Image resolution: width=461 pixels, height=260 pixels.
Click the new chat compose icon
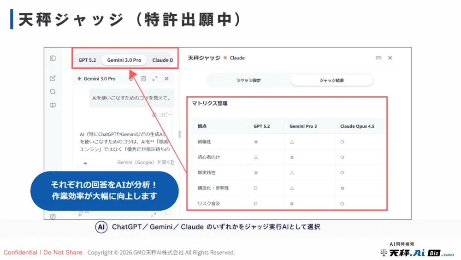tap(53, 78)
